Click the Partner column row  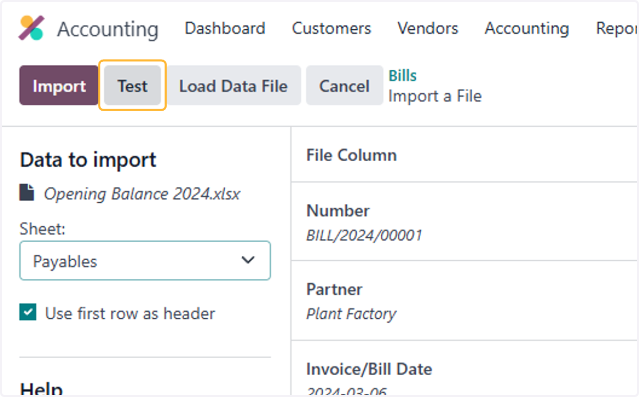tap(464, 301)
